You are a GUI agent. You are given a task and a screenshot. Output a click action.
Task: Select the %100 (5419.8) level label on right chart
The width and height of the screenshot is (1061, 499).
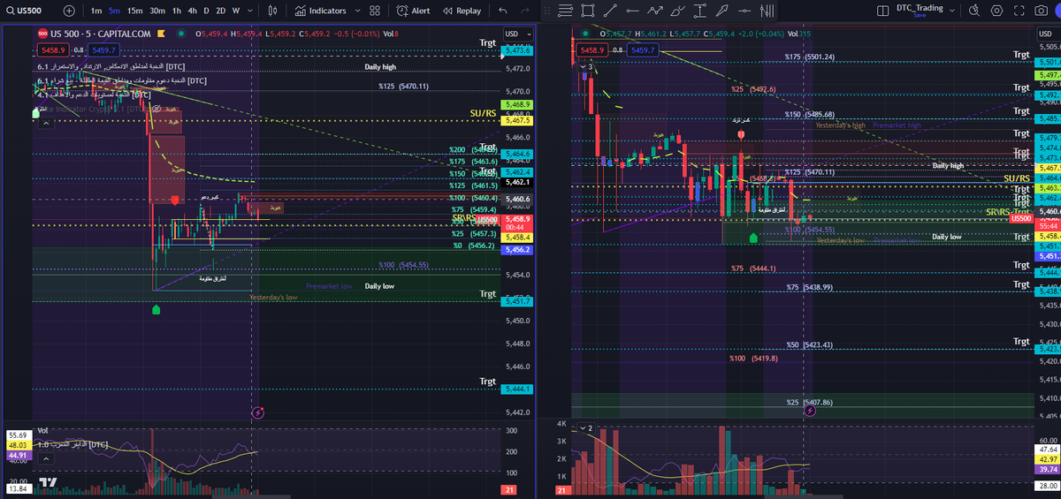(x=753, y=359)
